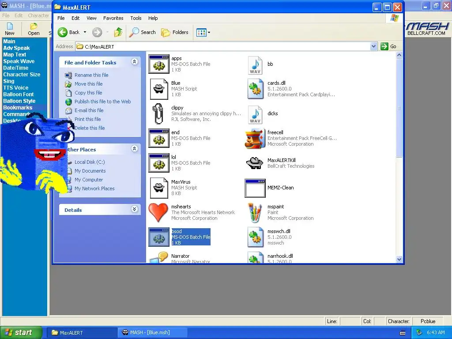452x339 pixels.
Task: Toggle the Folders pane button
Action: 175,32
